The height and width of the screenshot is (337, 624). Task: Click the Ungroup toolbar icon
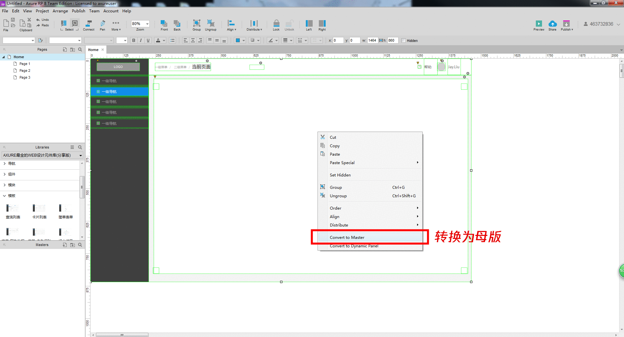point(210,23)
